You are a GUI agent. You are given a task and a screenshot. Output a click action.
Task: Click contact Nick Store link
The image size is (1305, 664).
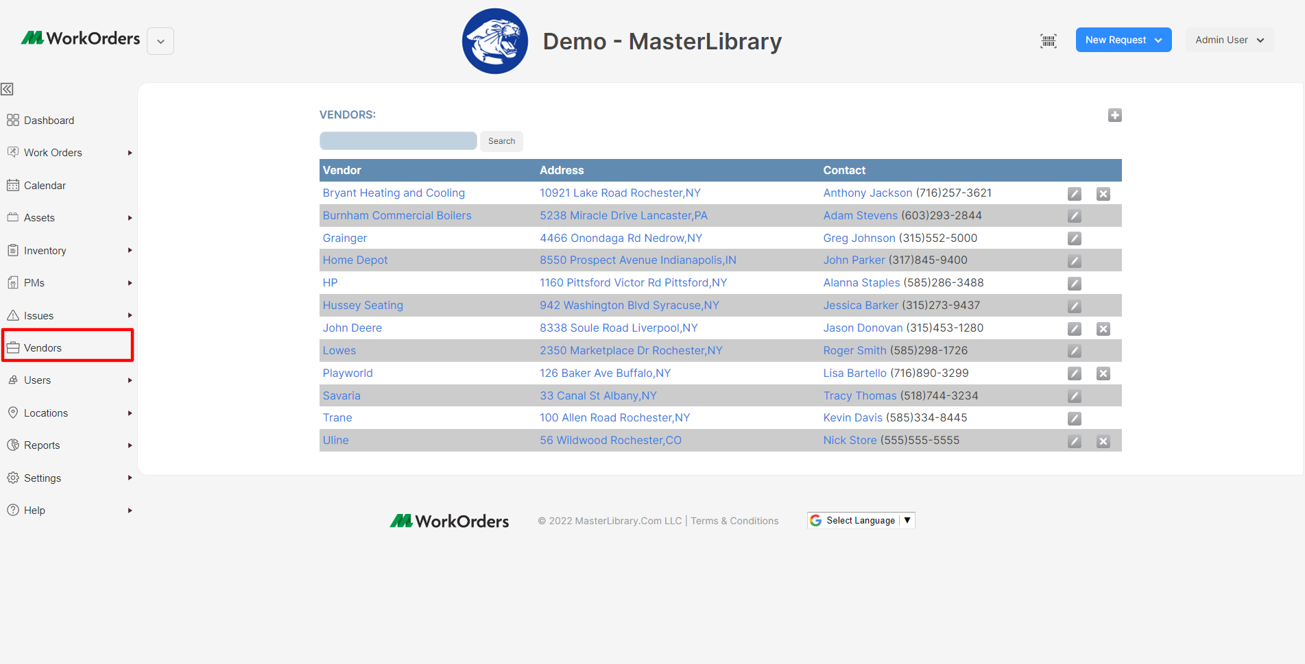coord(850,441)
